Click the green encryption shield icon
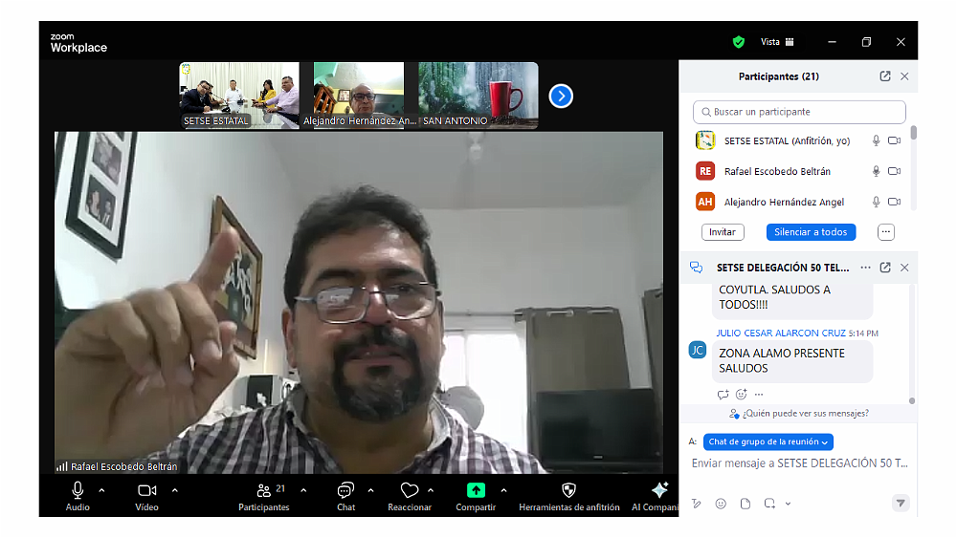This screenshot has width=957, height=538. (x=738, y=42)
